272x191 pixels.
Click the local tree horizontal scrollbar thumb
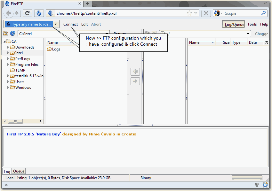pyautogui.click(x=15, y=121)
